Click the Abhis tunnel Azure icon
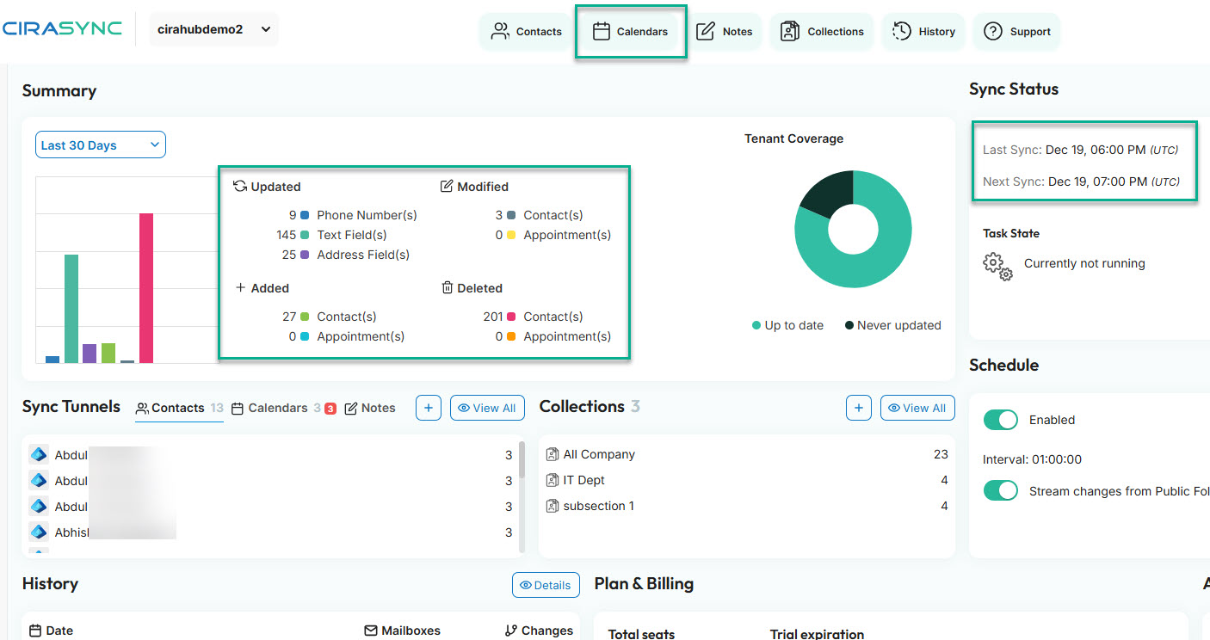The height and width of the screenshot is (640, 1210). click(x=38, y=532)
